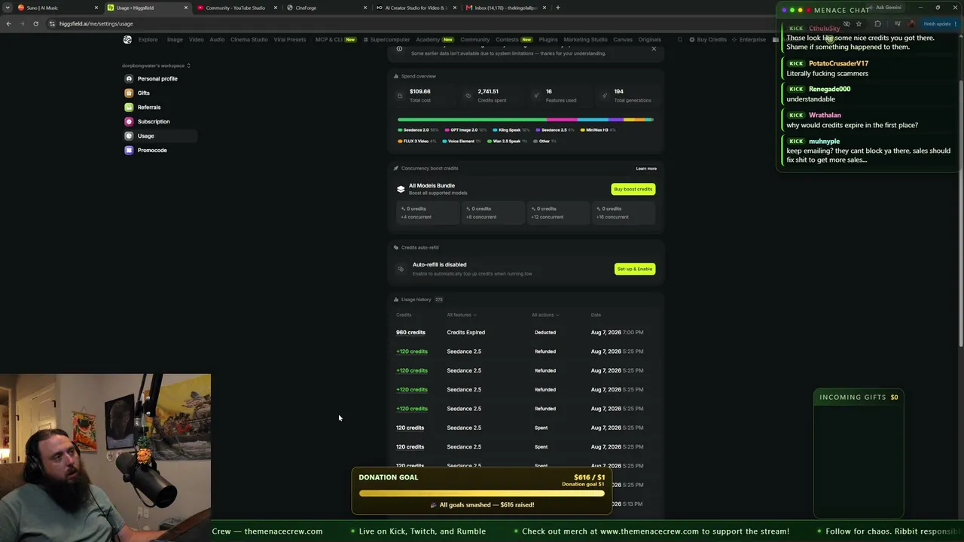This screenshot has height=542, width=964.
Task: Open the Community navigation item
Action: [474, 39]
